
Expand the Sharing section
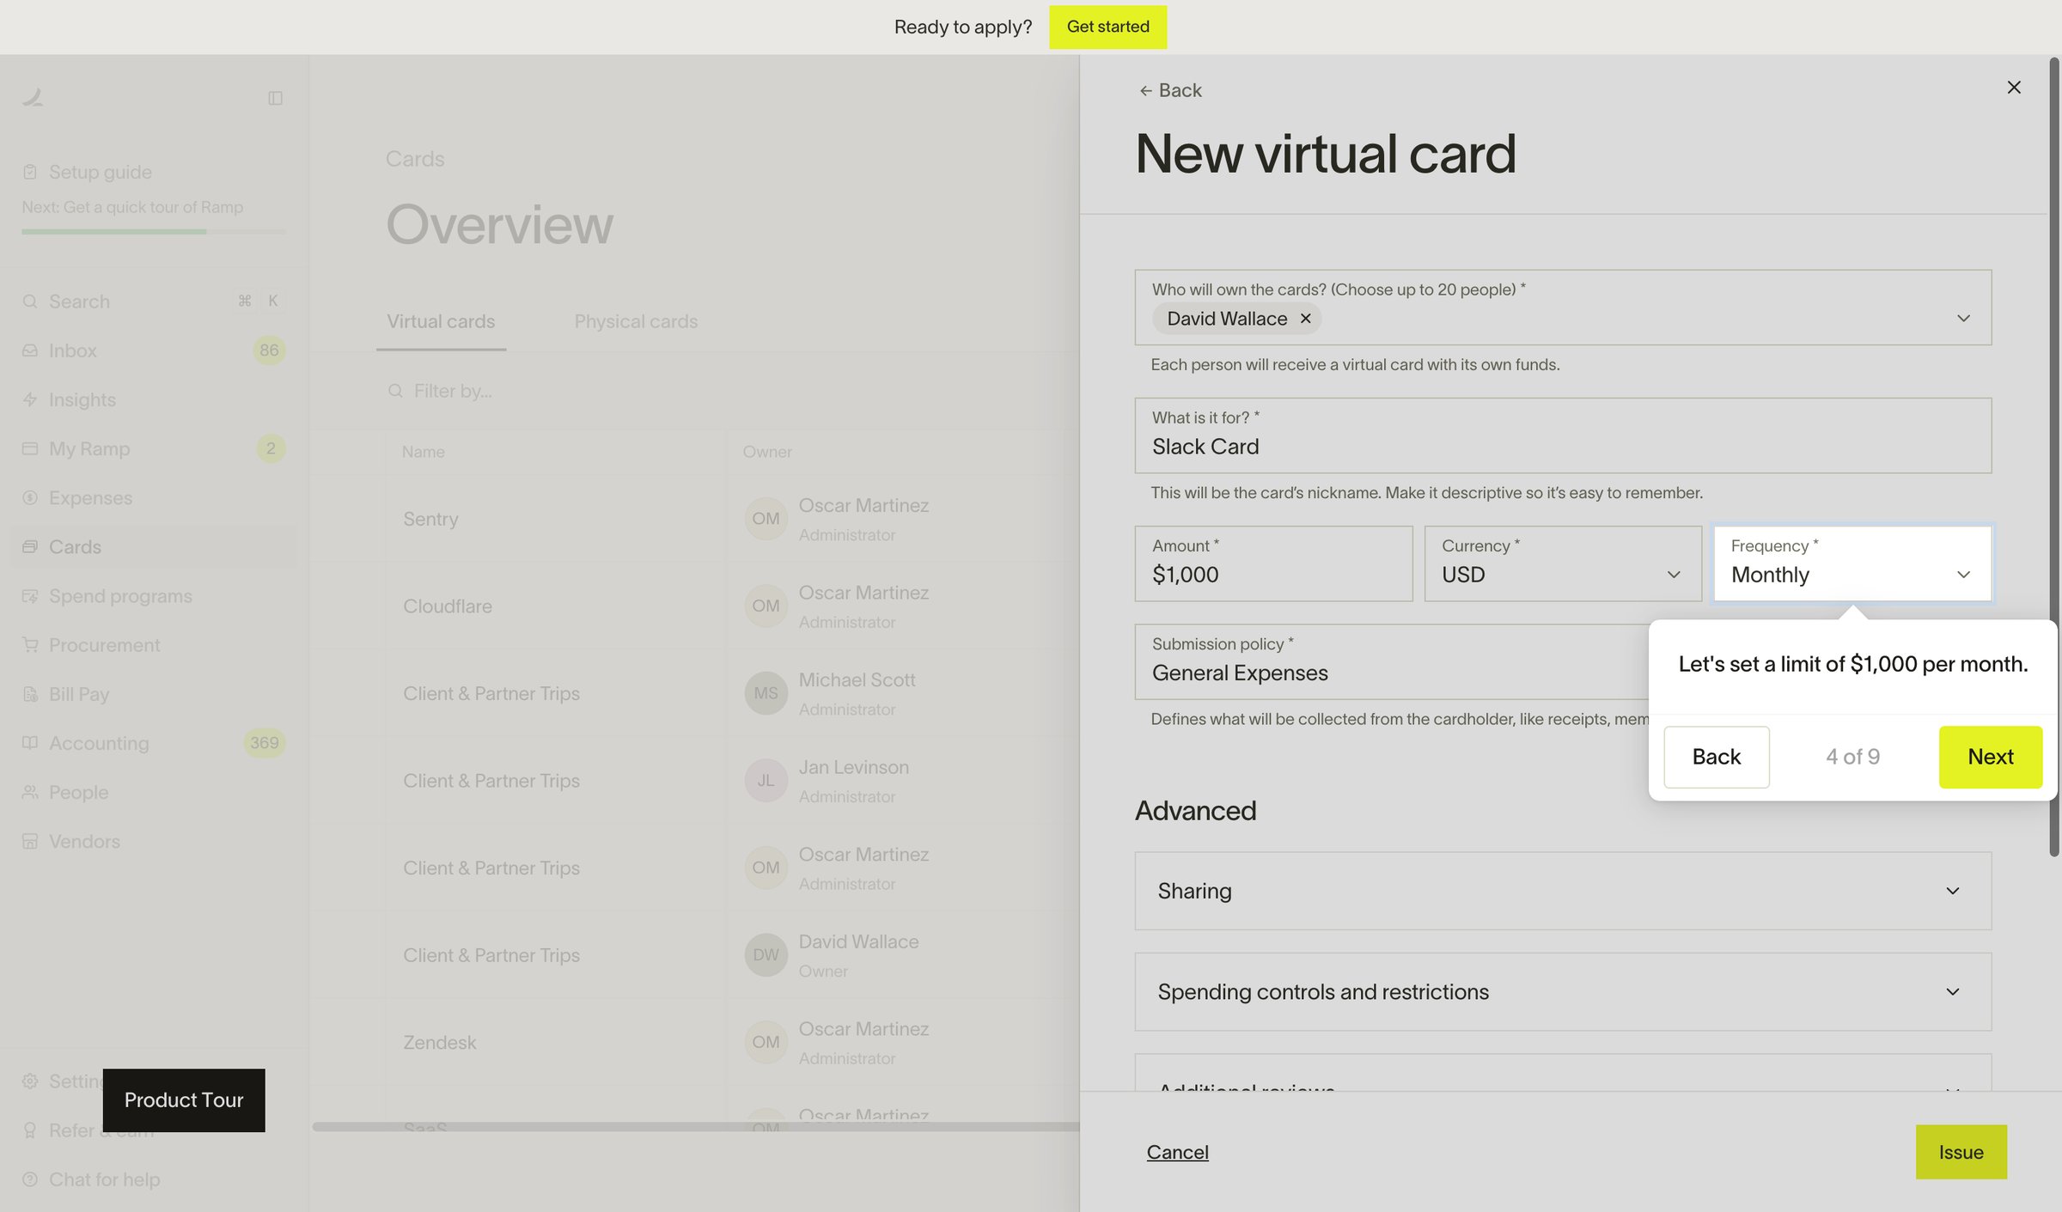(1562, 891)
